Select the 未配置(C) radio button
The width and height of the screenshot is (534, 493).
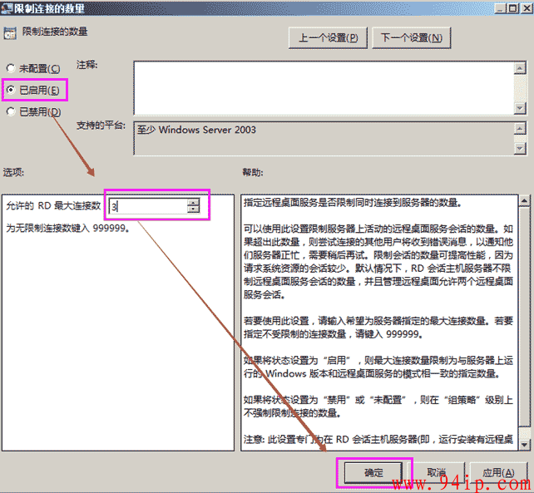pos(11,68)
